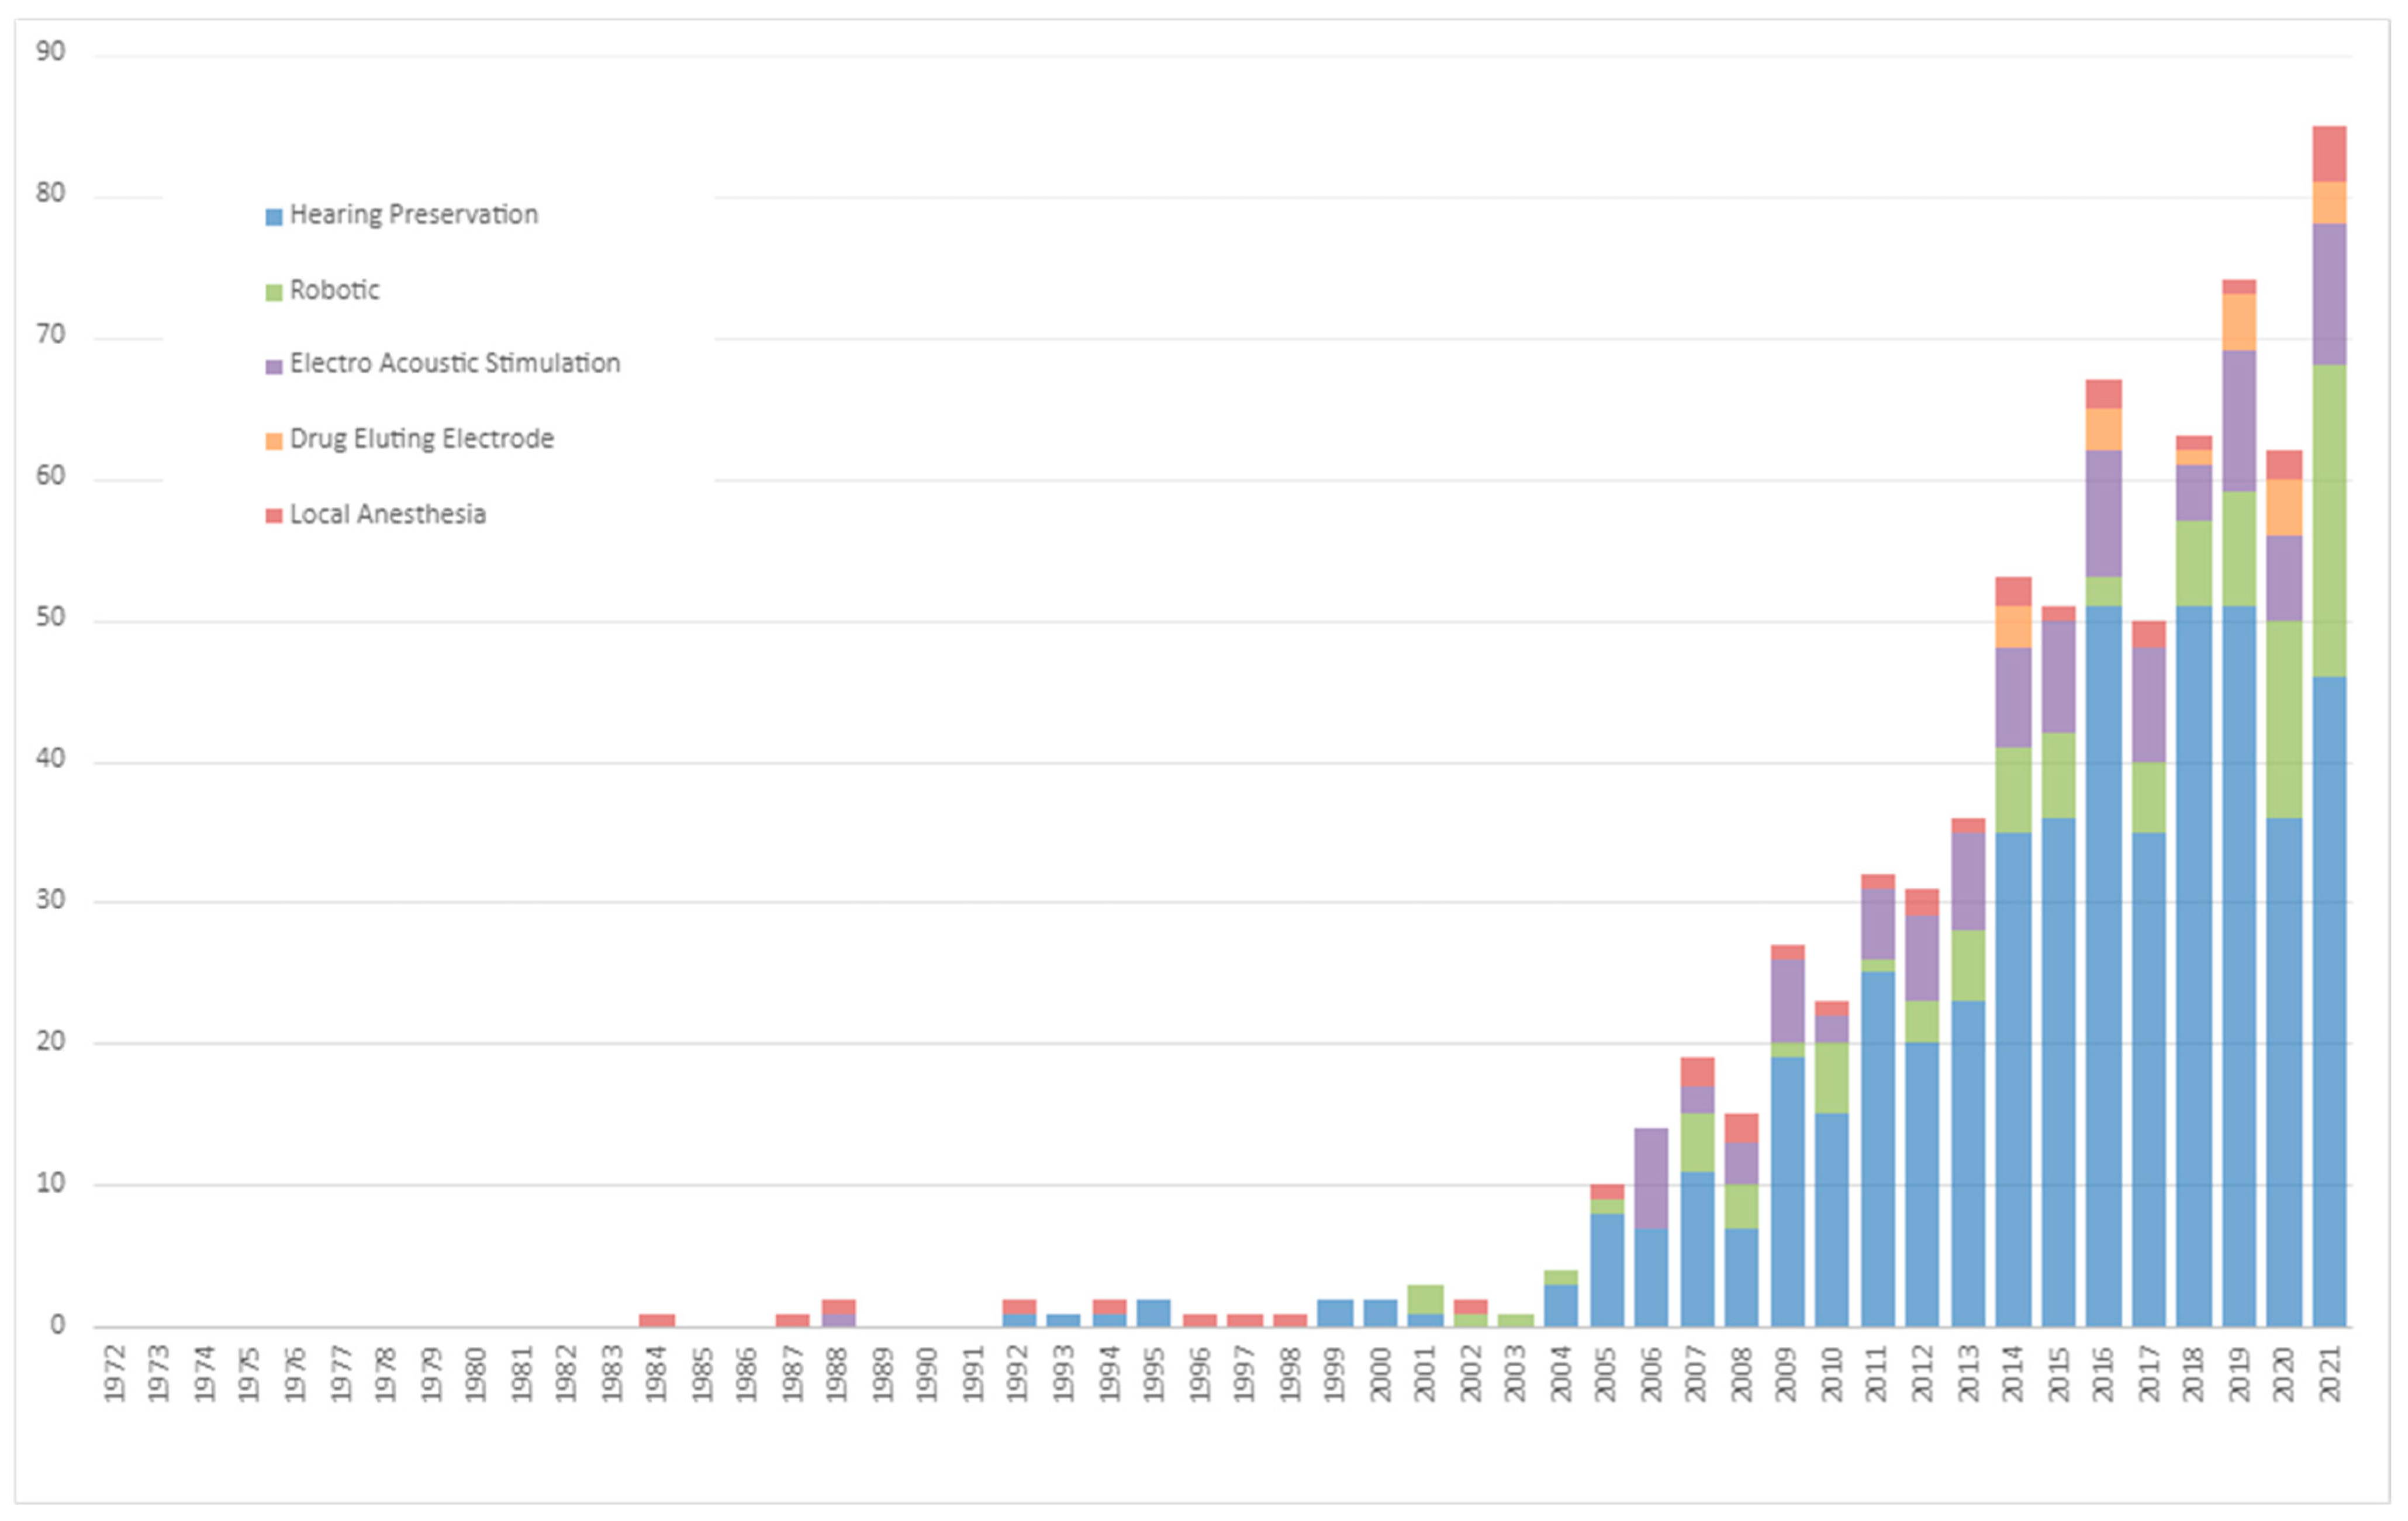Image resolution: width=2408 pixels, height=1521 pixels.
Task: Select the Hearing Preservation legend label
Action: [x=413, y=215]
